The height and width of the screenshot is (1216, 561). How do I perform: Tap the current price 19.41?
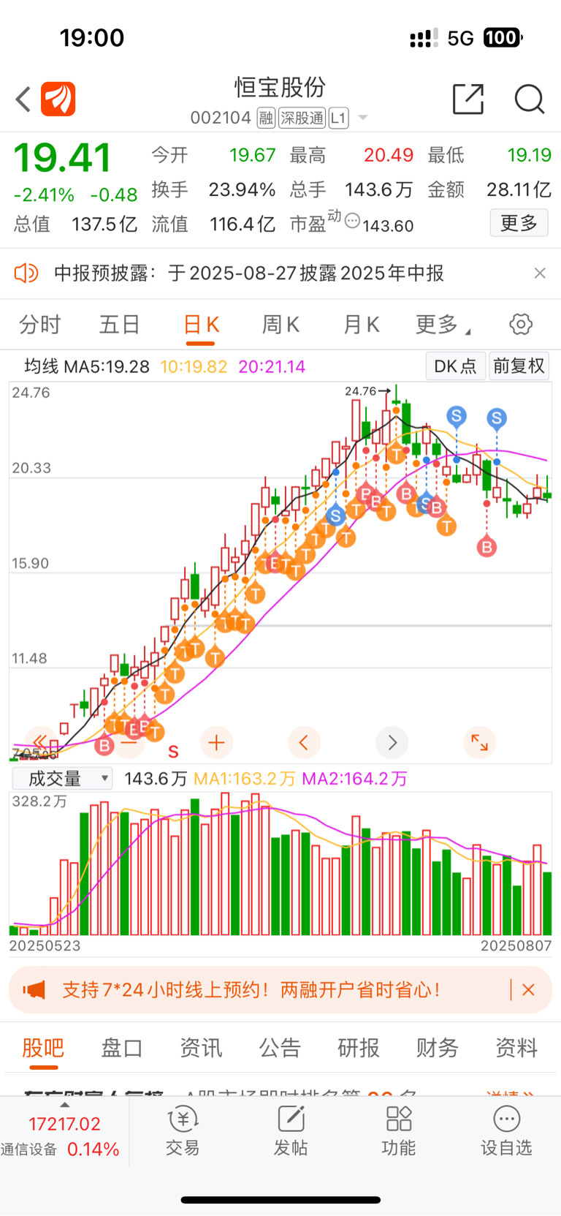pos(62,157)
